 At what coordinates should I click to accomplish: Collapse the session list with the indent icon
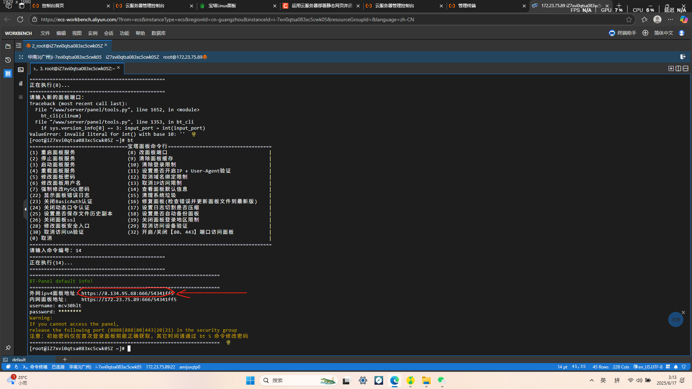[19, 46]
